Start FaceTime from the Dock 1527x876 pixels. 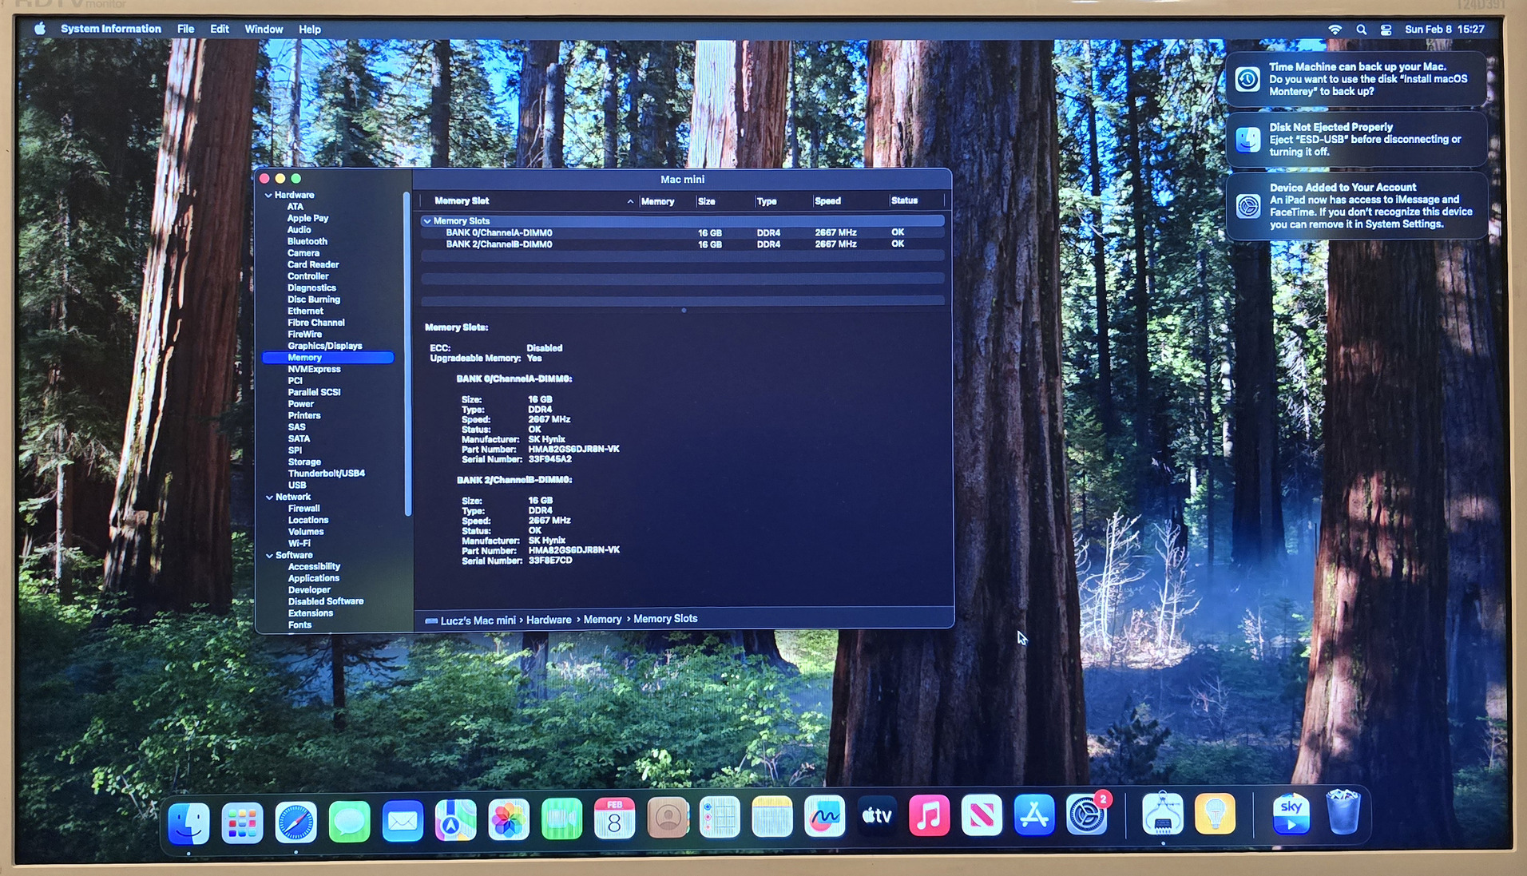[x=561, y=819]
